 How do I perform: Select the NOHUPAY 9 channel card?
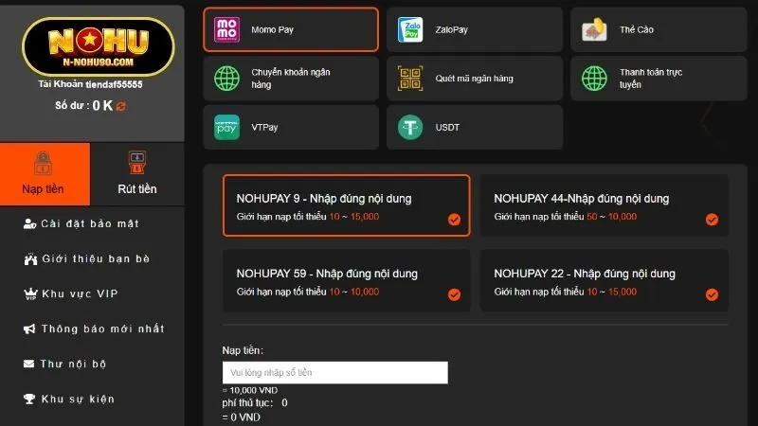pos(346,205)
